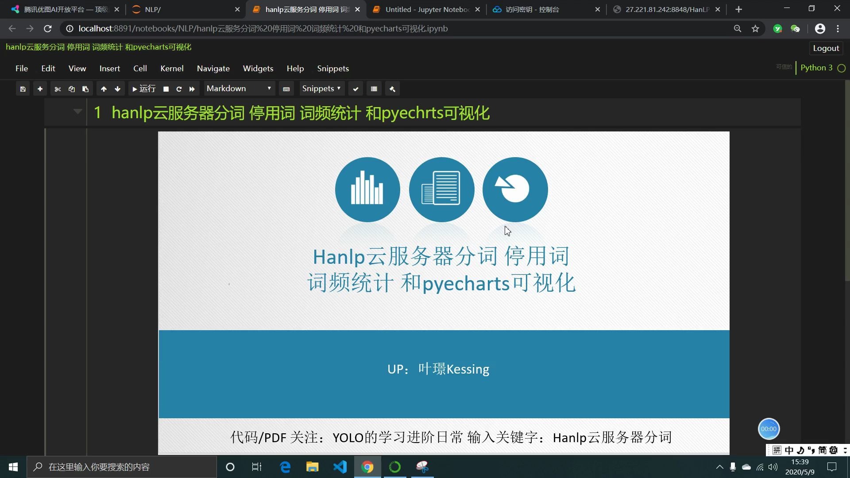This screenshot has height=478, width=850.
Task: Switch to the 腾讯优图AI开放平台 browser tab
Action: point(66,9)
